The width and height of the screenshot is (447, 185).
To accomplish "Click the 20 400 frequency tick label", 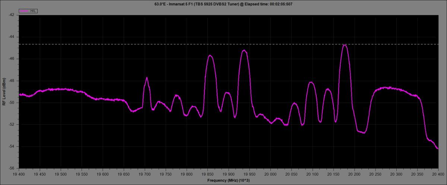I will 438,174.
